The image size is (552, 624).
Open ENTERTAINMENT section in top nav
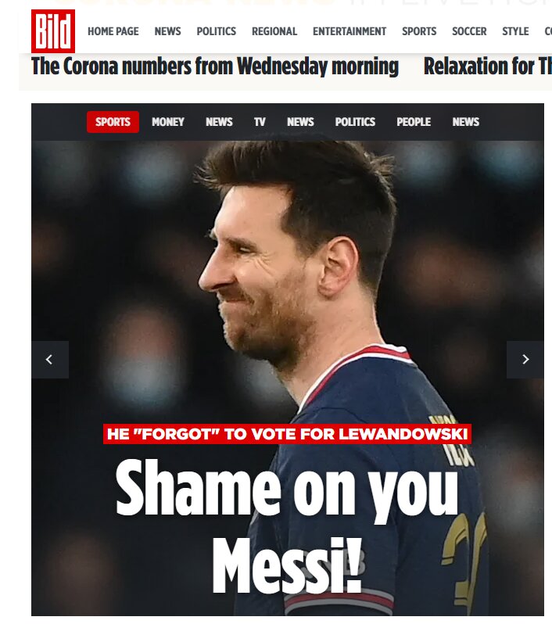349,31
